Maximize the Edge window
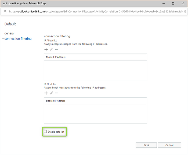 click(x=173, y=3)
